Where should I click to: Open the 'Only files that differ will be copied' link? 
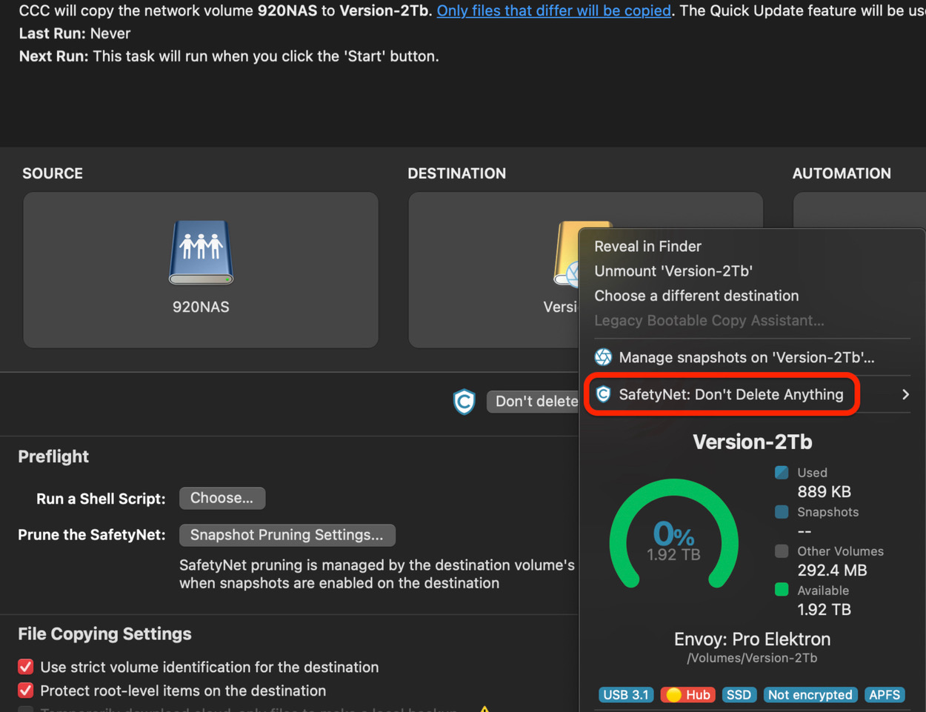553,11
